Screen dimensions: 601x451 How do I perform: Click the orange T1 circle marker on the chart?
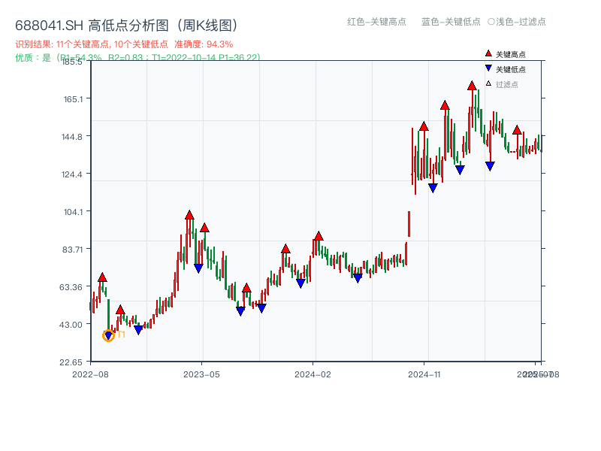point(107,334)
